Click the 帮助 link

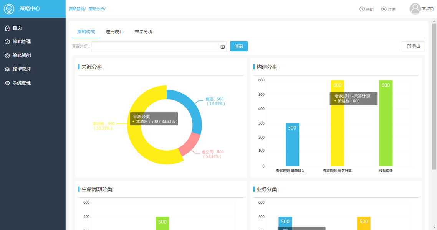(369, 9)
